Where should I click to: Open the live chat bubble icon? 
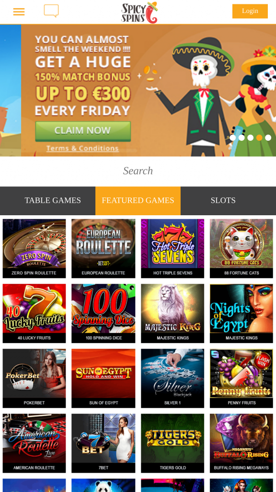[51, 11]
